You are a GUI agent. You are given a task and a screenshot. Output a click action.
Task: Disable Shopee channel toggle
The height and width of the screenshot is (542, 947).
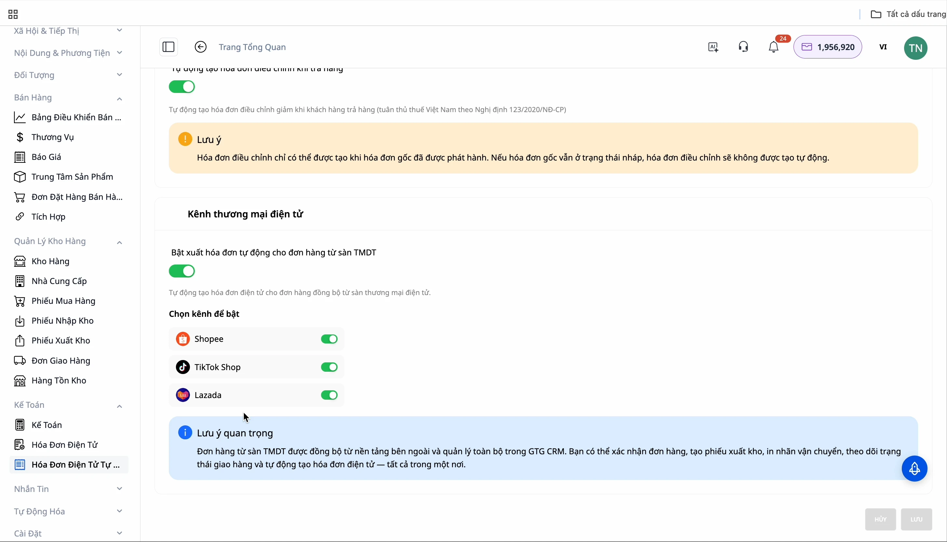[329, 339]
